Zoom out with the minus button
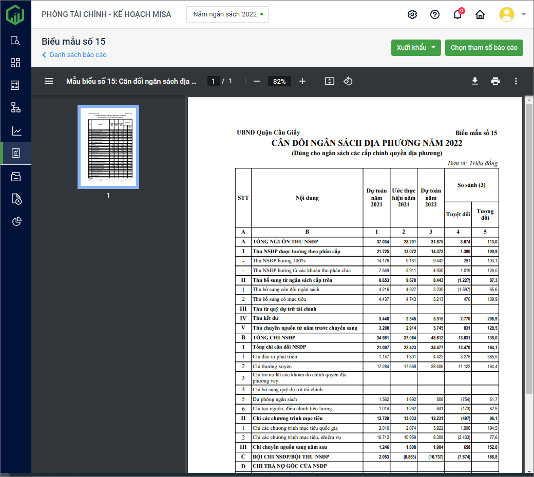This screenshot has width=534, height=477. click(257, 81)
